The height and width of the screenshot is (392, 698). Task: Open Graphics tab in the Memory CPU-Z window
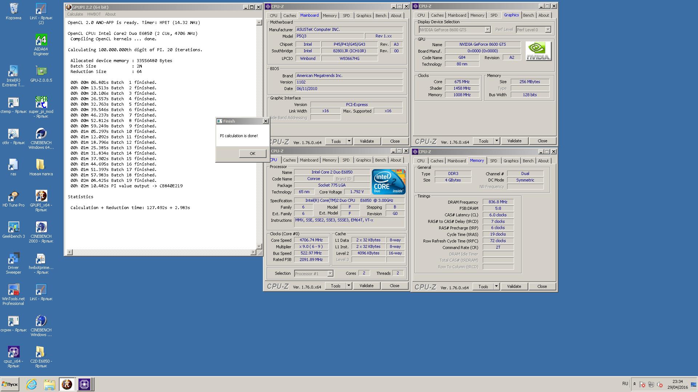(511, 161)
